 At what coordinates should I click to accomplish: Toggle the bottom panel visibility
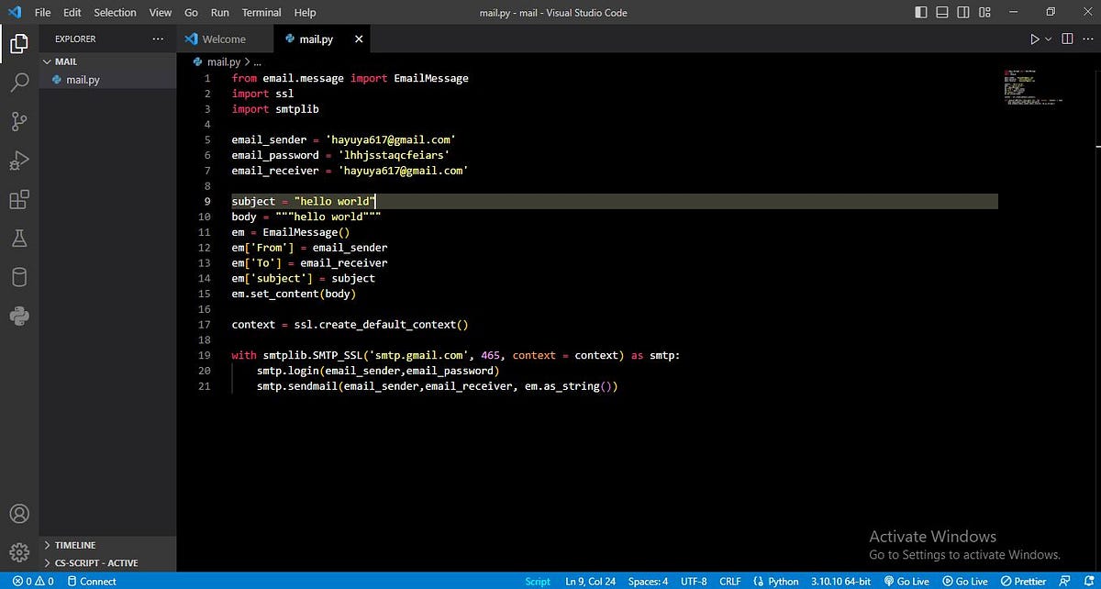click(x=941, y=12)
